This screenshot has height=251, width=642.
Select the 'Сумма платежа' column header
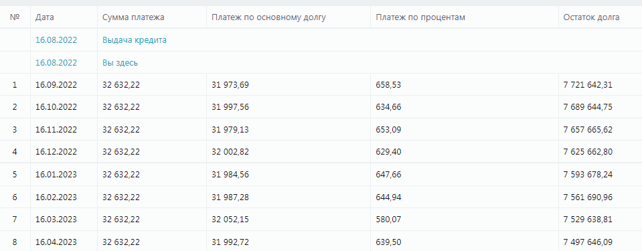click(x=133, y=17)
